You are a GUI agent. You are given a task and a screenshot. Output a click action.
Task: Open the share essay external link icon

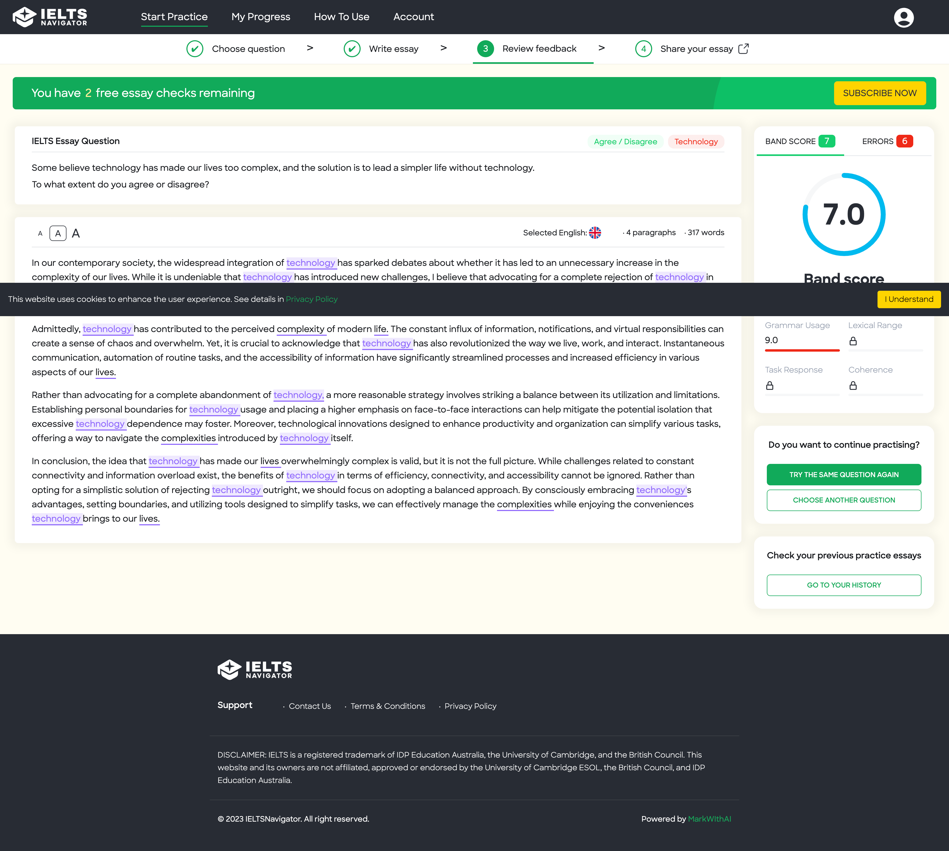[743, 49]
